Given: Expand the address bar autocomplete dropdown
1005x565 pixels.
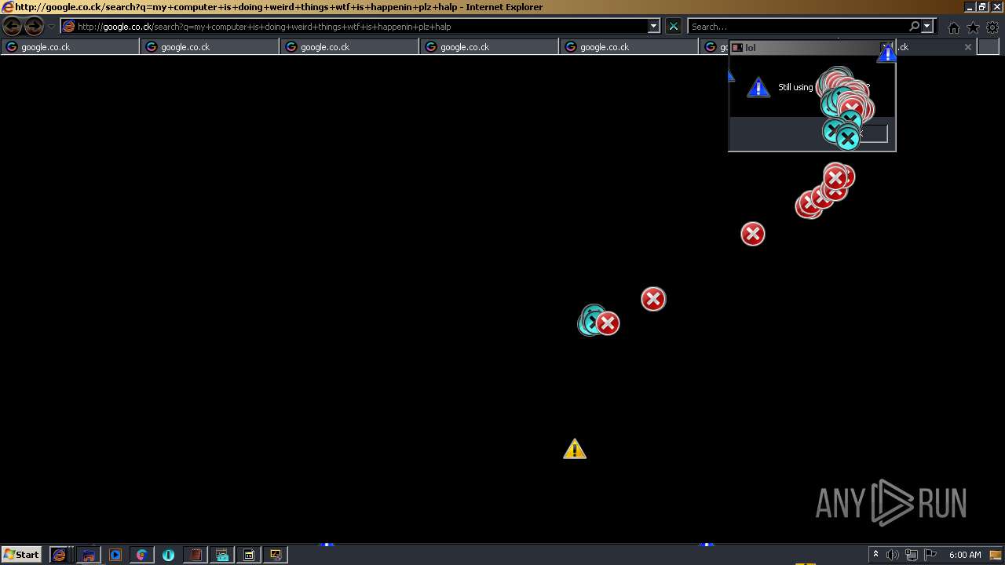Looking at the screenshot, I should click(x=653, y=27).
